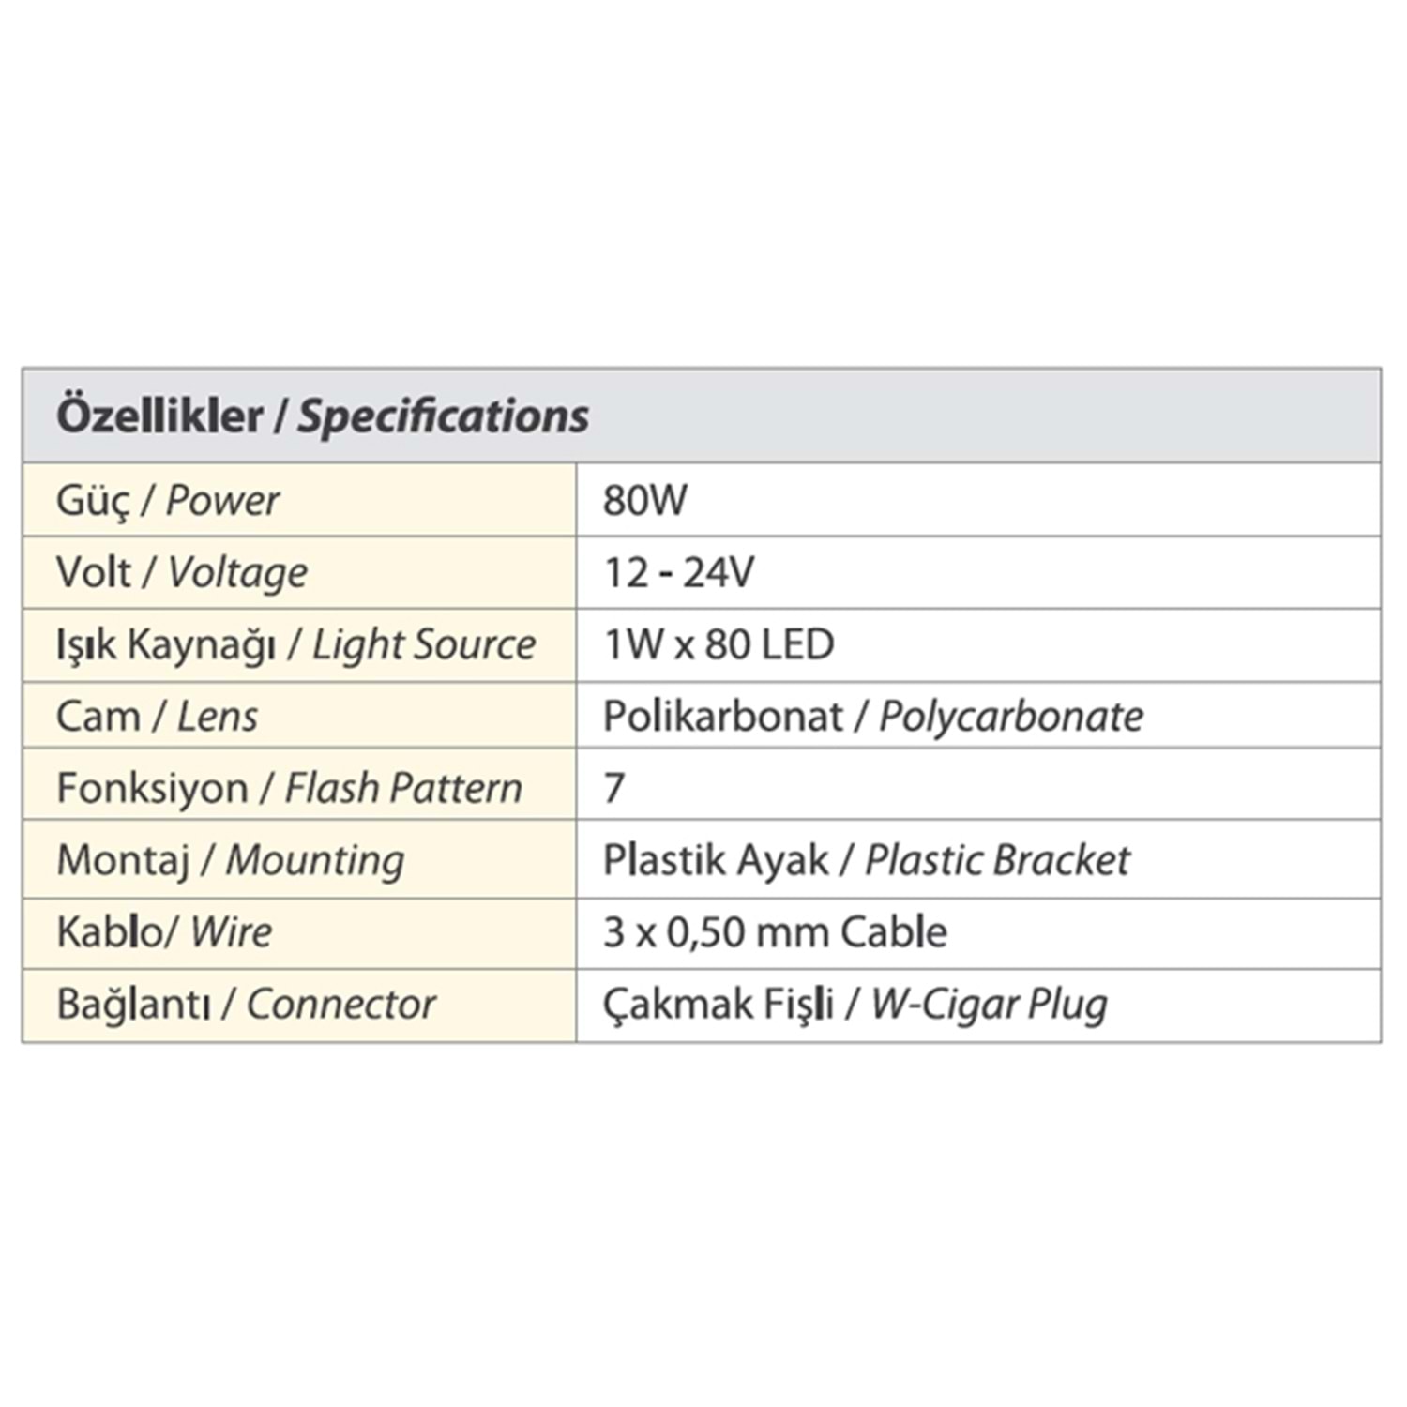This screenshot has width=1407, height=1407.
Task: Click the 1W x 80 LED value
Action: click(x=719, y=644)
